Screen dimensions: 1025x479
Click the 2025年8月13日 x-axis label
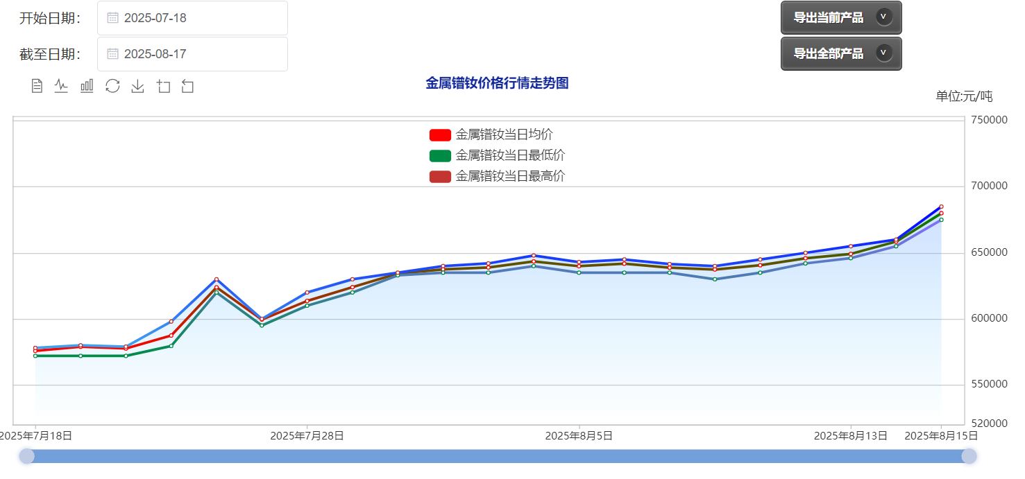pyautogui.click(x=851, y=435)
